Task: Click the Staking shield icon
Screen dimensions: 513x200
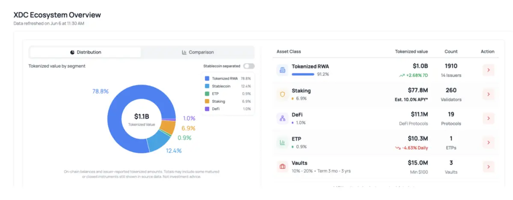Action: point(282,94)
